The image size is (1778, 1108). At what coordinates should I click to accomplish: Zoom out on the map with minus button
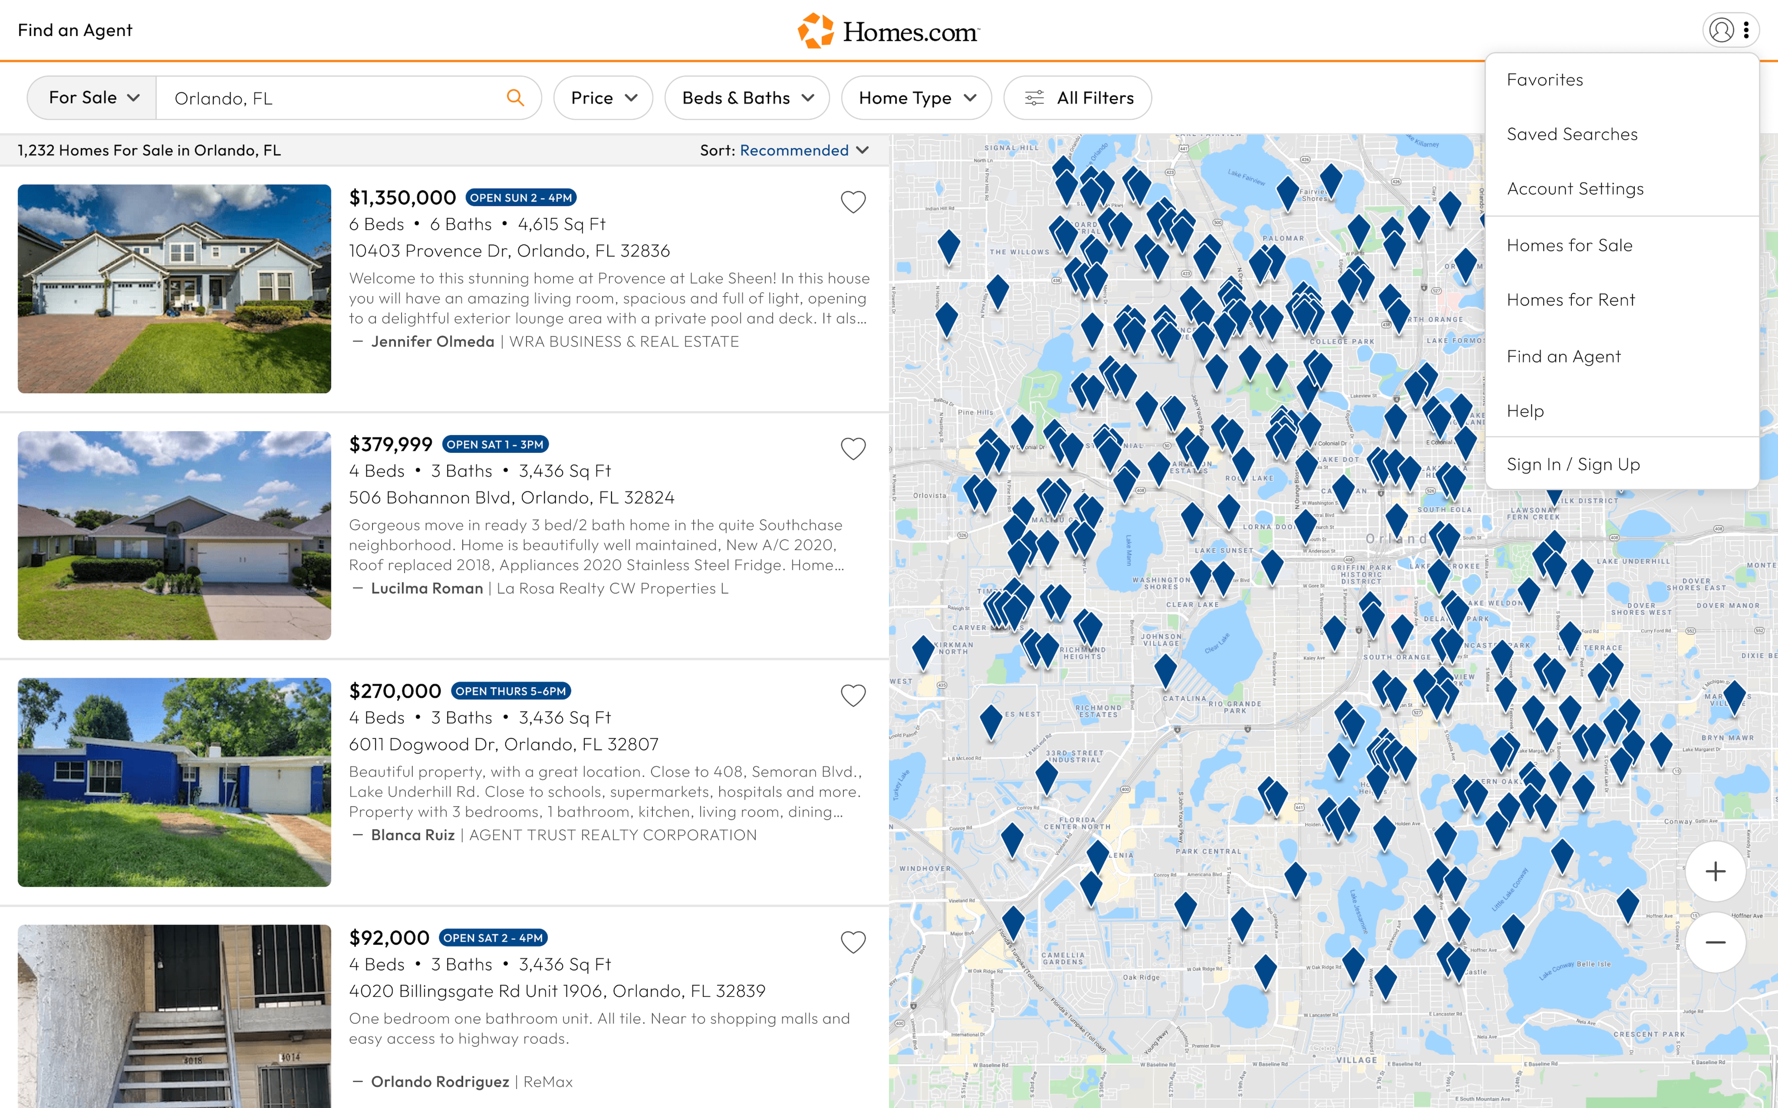coord(1716,942)
